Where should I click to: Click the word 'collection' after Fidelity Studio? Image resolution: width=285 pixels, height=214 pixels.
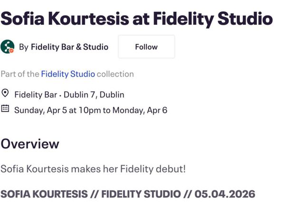click(115, 74)
